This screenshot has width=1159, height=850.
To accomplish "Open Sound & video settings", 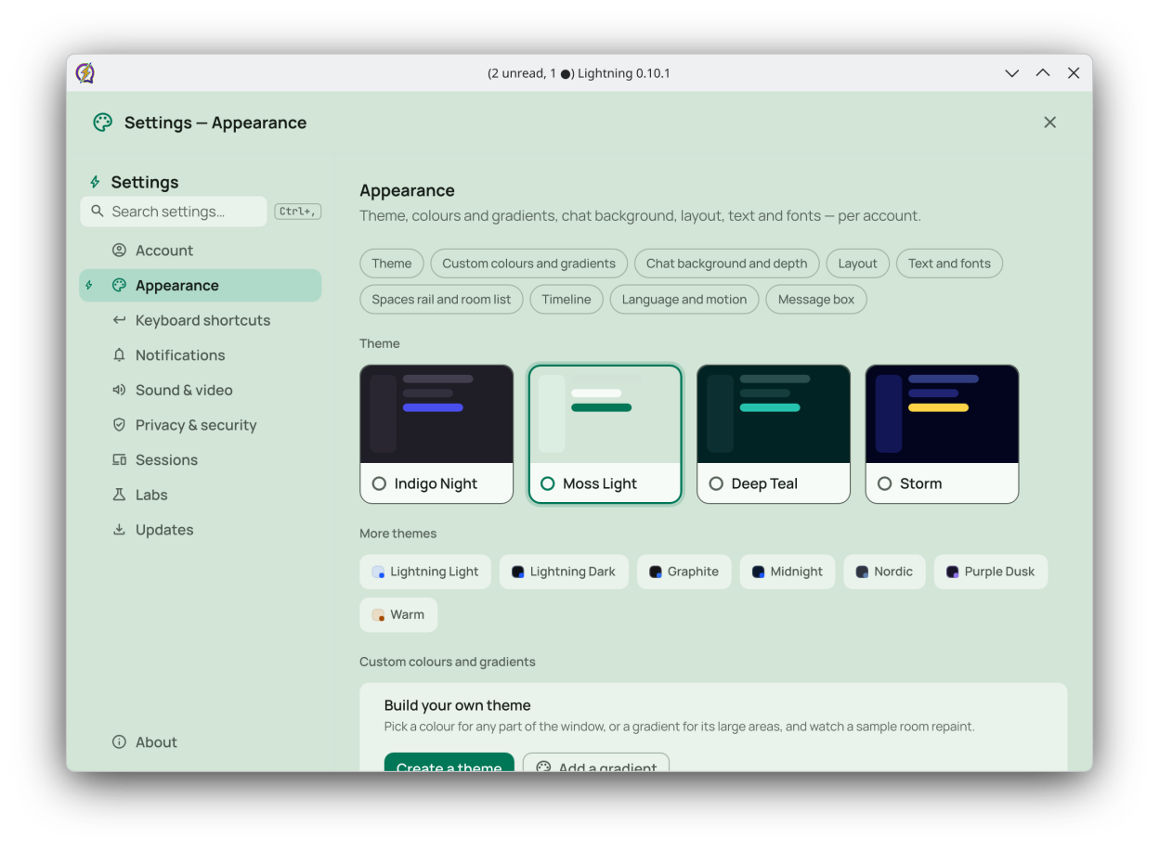I will click(201, 390).
